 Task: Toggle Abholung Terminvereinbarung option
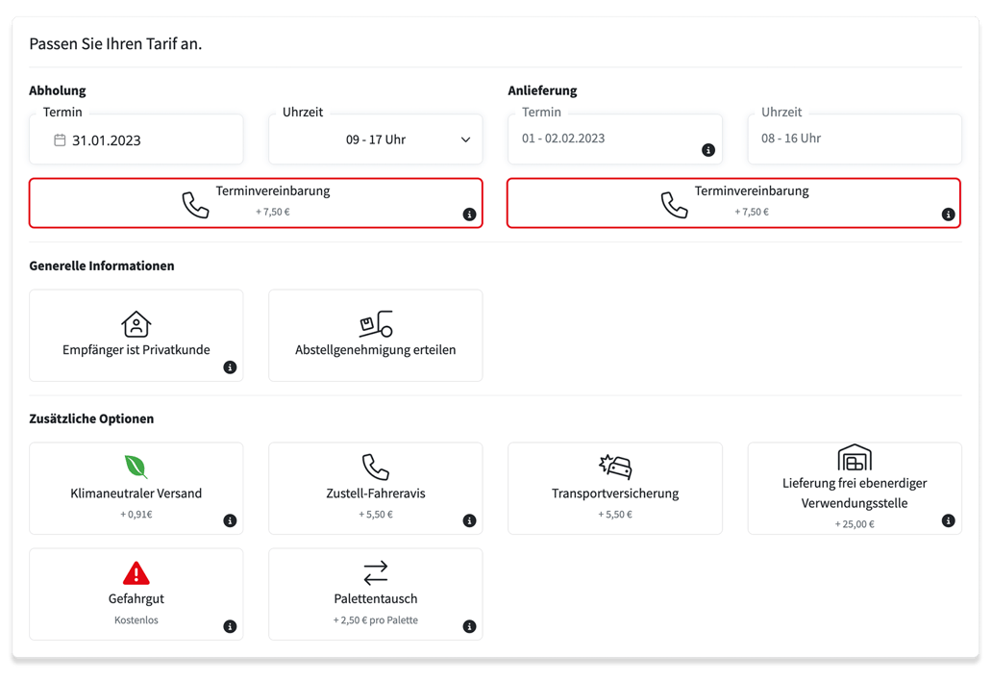[256, 203]
